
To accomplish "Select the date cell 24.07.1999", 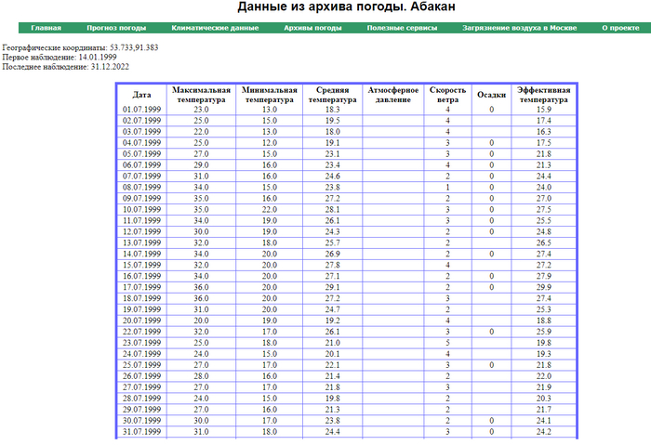I will point(141,354).
